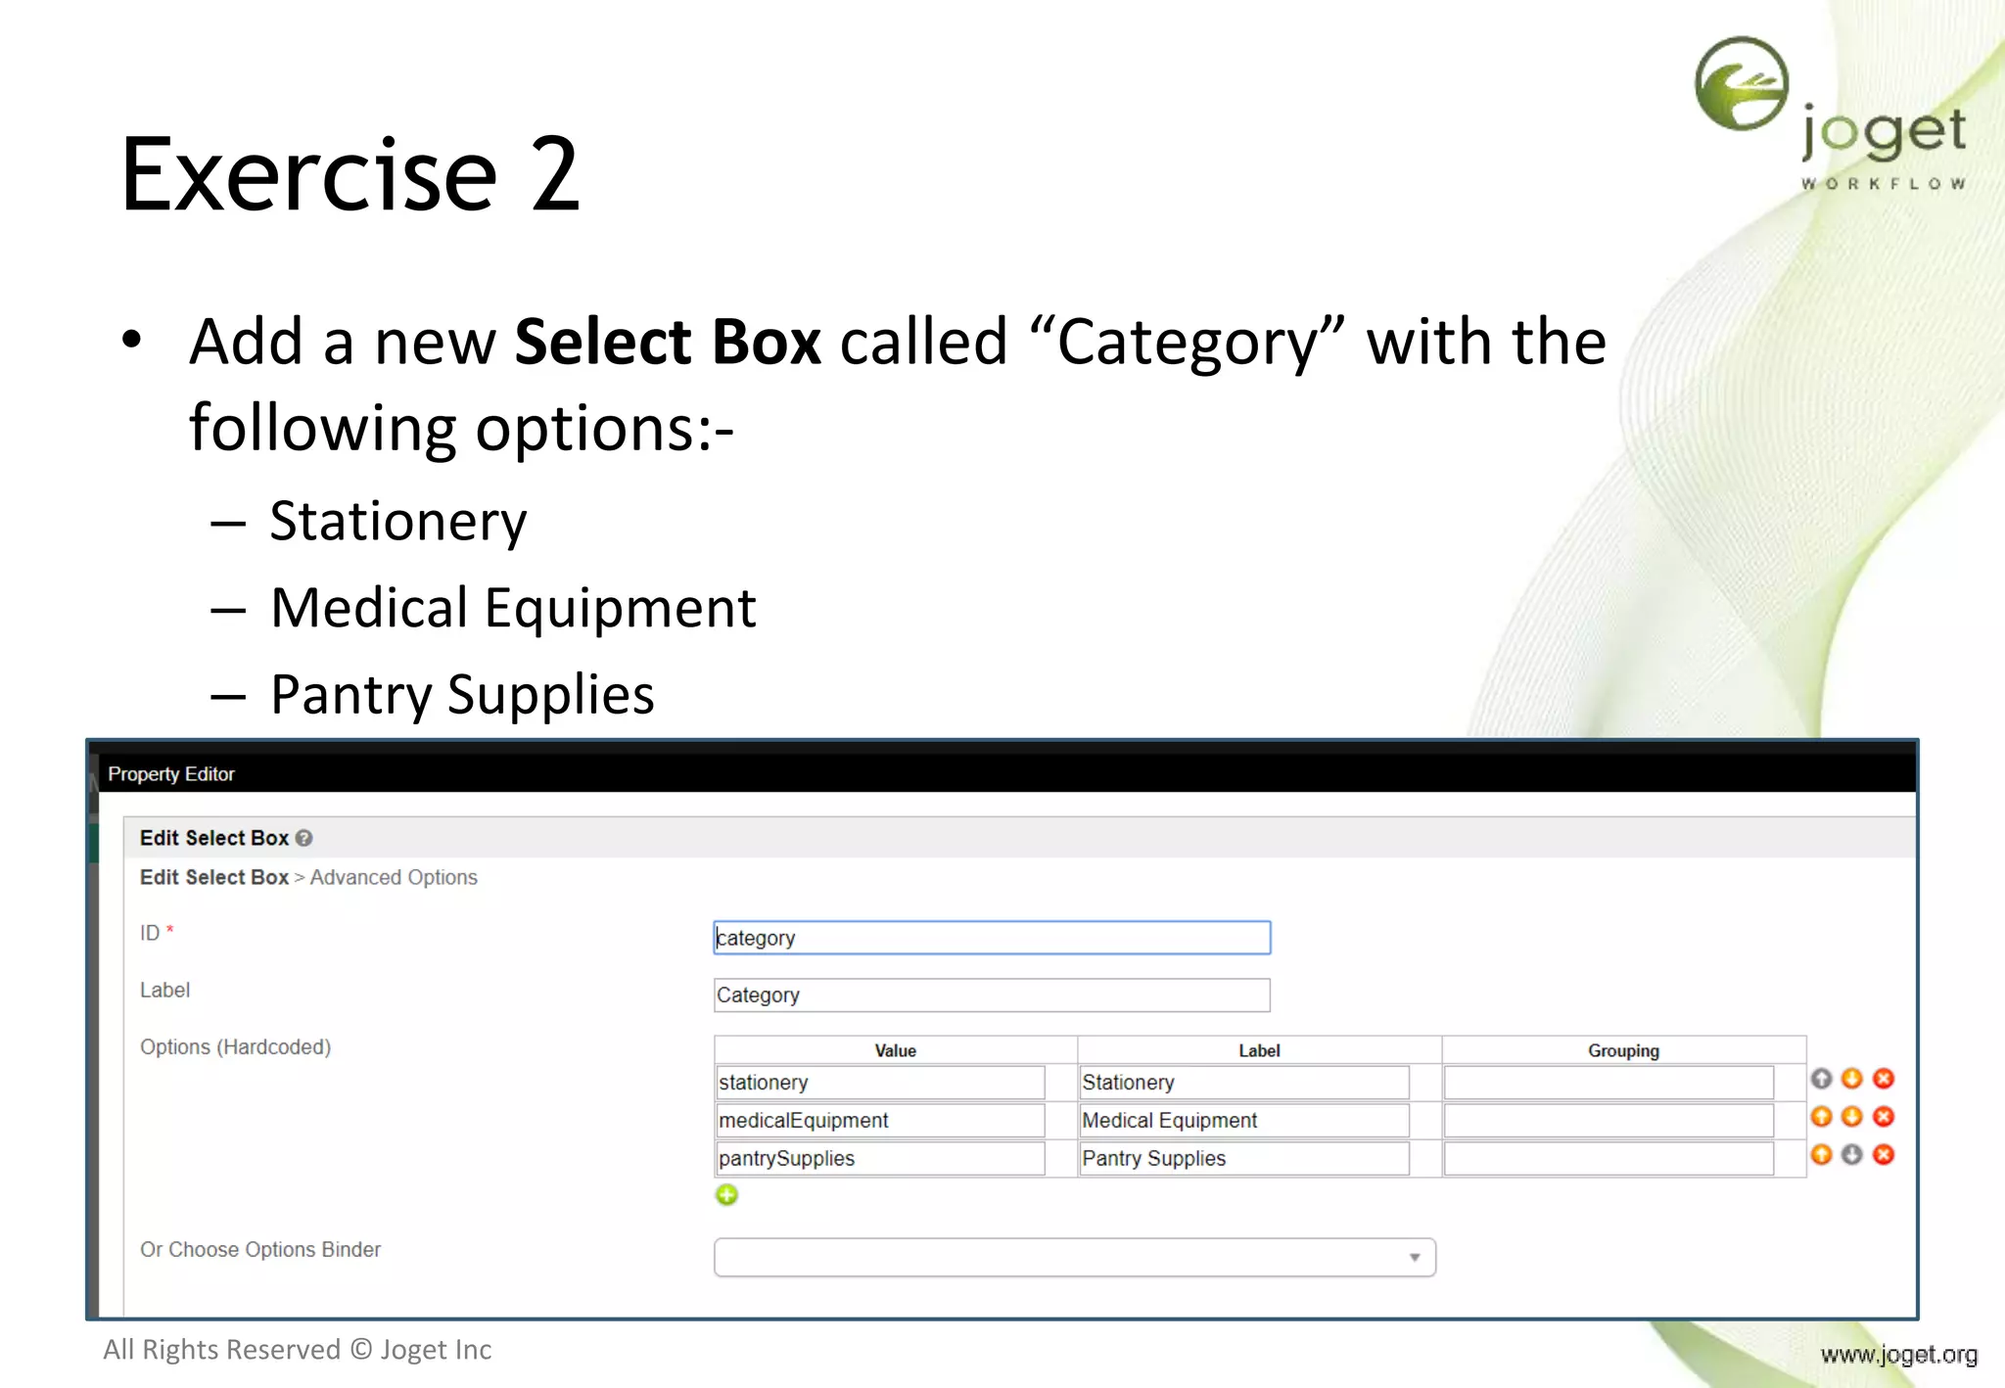Screen dimensions: 2005x1388
Task: Click grouping field in stationery row
Action: [1609, 1083]
